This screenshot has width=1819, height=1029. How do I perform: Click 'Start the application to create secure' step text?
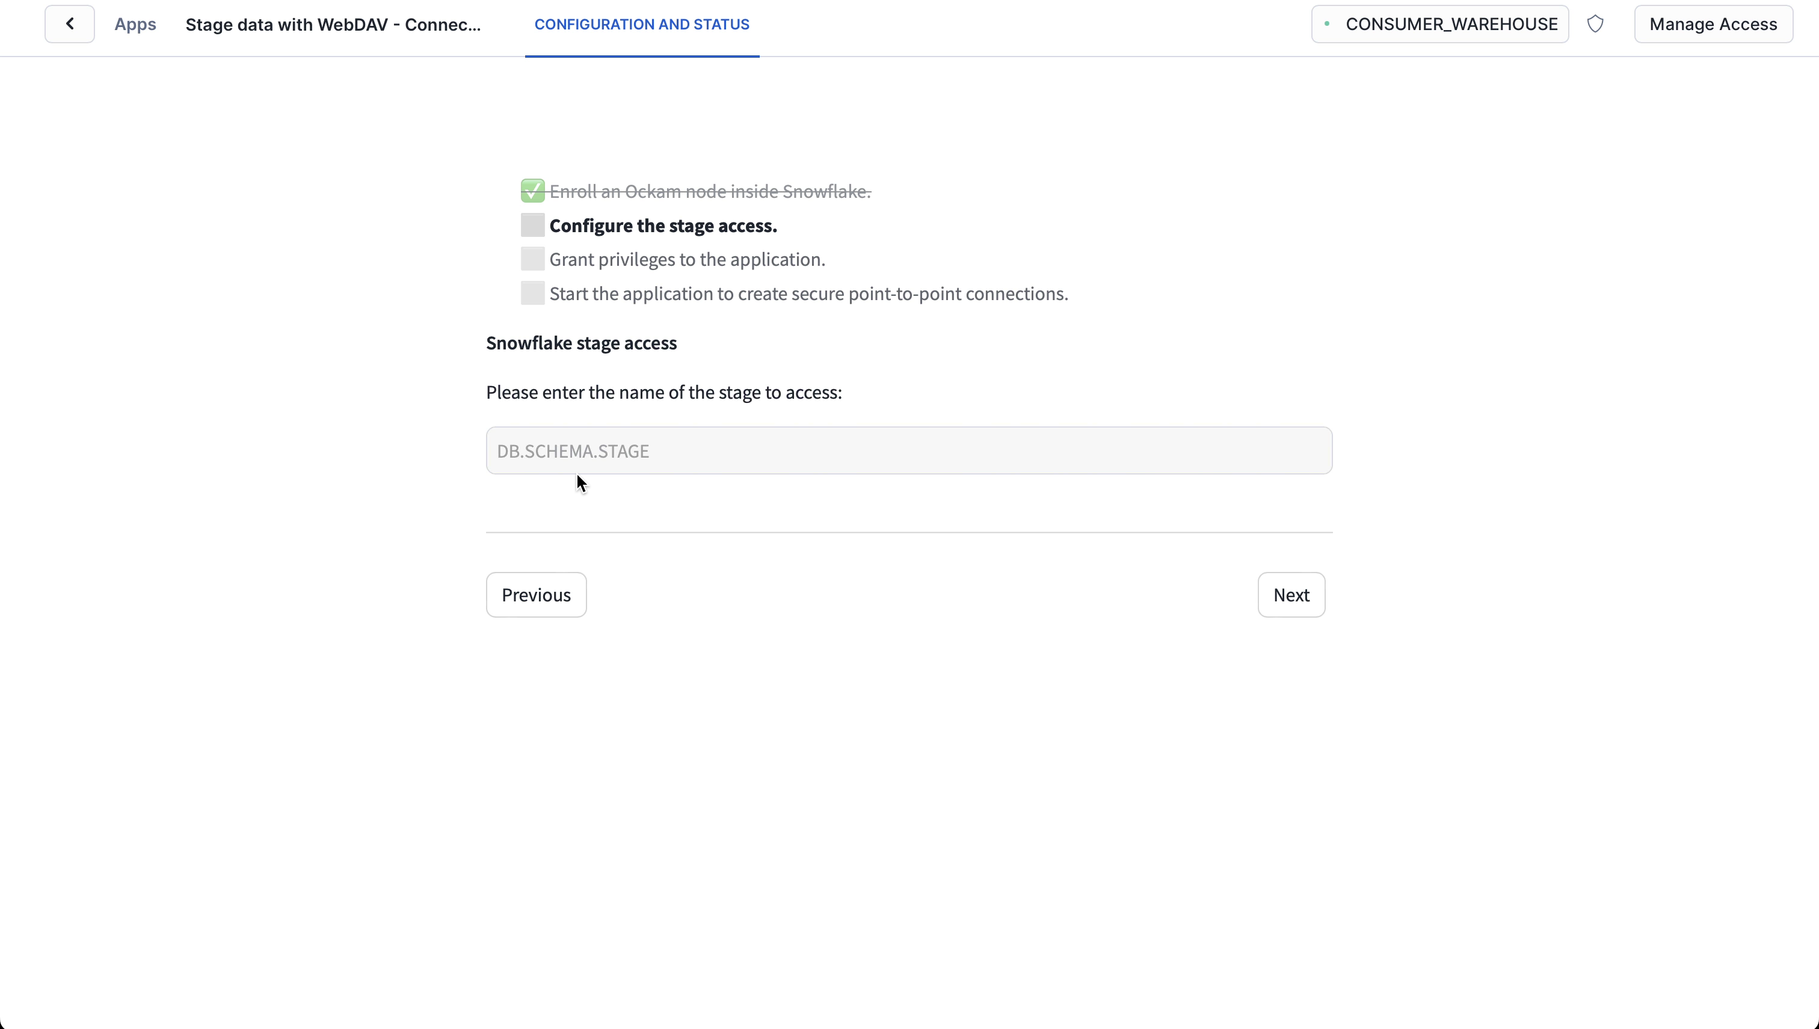[x=808, y=293]
